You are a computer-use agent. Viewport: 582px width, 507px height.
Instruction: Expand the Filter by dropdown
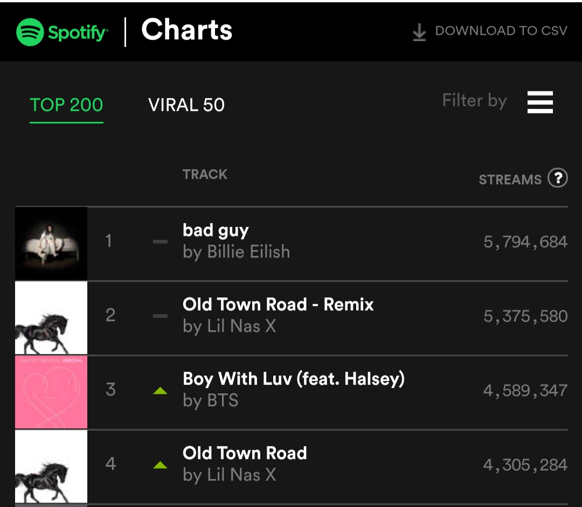(x=474, y=101)
